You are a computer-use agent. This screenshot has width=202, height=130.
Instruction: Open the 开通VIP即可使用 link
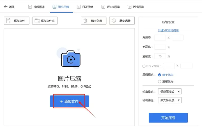coord(168,30)
